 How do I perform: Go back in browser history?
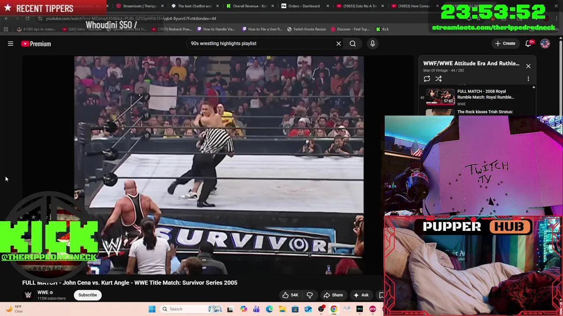coord(6,18)
